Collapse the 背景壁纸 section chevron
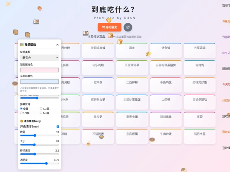The height and width of the screenshot is (172, 230). click(57, 45)
